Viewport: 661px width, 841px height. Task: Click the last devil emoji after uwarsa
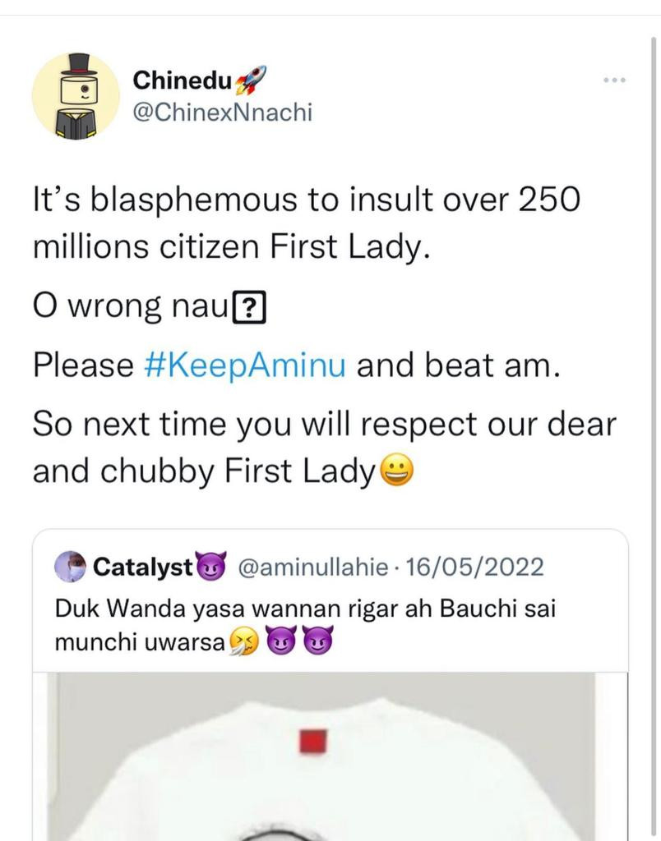point(318,641)
